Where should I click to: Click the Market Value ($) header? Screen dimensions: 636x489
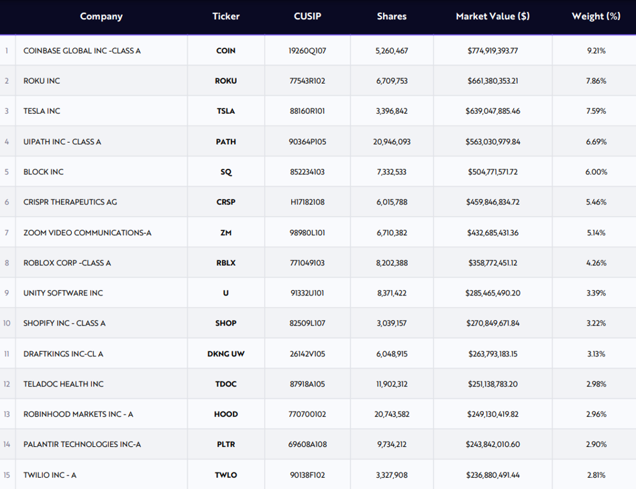(x=492, y=16)
